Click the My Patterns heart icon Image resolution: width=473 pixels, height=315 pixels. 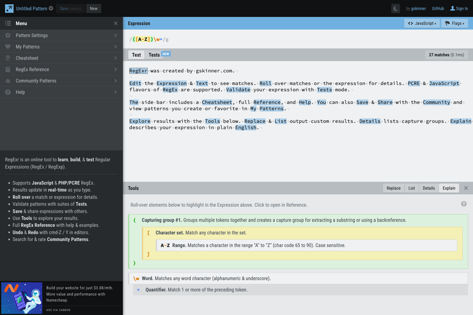tap(8, 47)
